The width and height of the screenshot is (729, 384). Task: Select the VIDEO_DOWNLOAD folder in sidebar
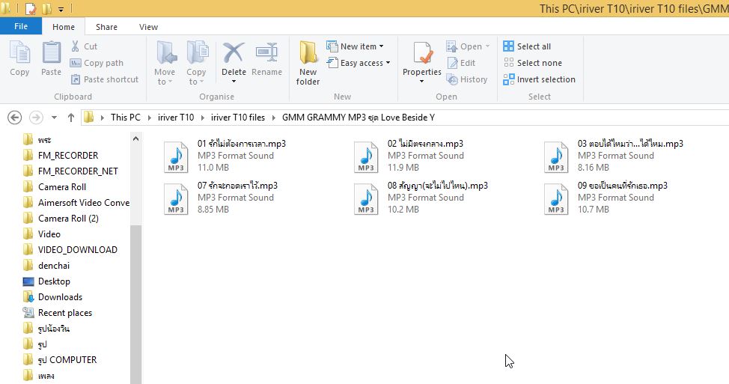[x=77, y=250]
